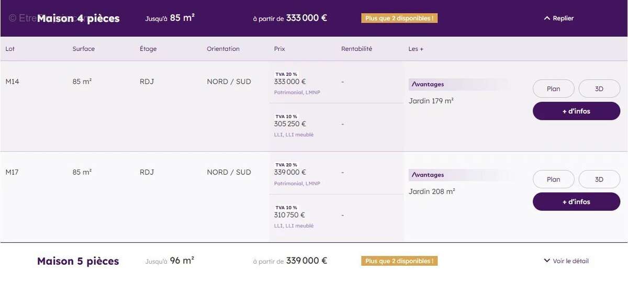Expand Maison 5 pièces with Voir le détail
Viewport: 628px width, 283px height.
coord(566,261)
